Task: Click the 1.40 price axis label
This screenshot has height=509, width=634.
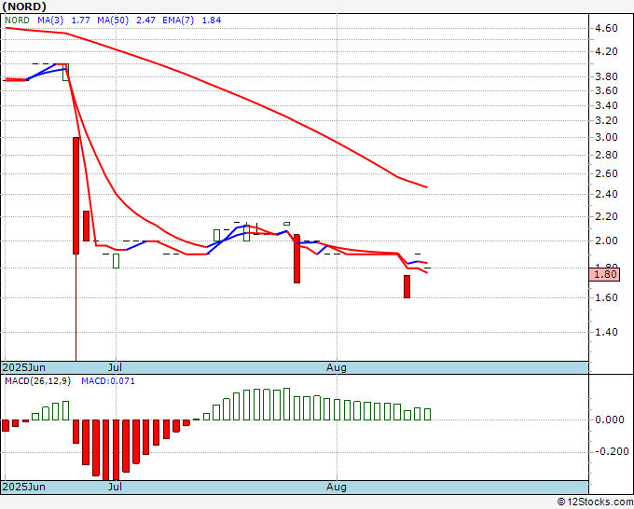Action: click(x=607, y=332)
